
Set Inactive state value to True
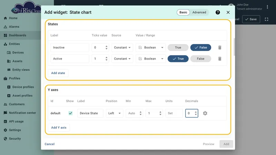[178, 48]
